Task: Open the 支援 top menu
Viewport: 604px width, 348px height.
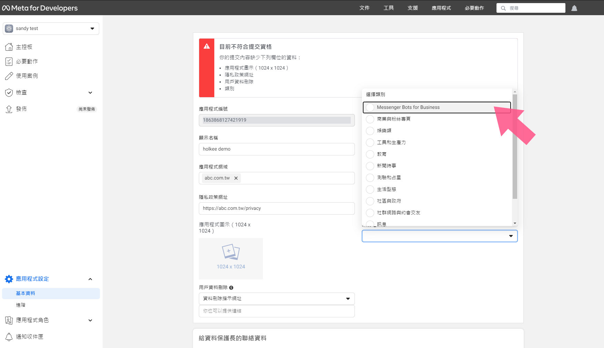Action: [x=413, y=8]
